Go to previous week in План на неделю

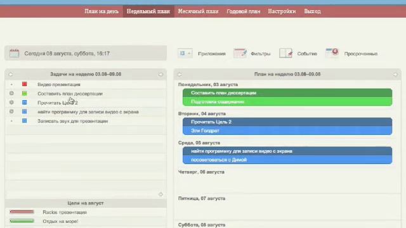(x=180, y=75)
